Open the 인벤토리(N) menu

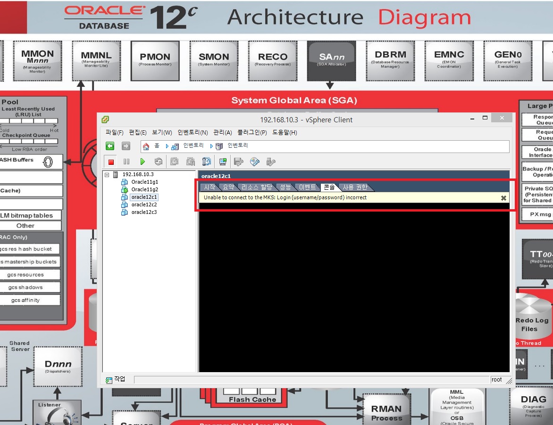tap(193, 132)
